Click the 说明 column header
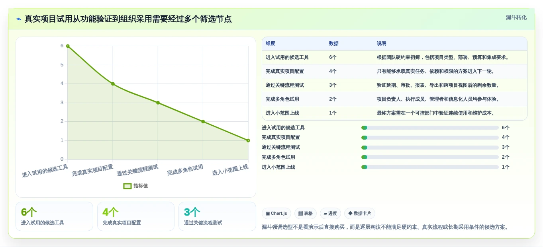The image size is (543, 247). (382, 43)
